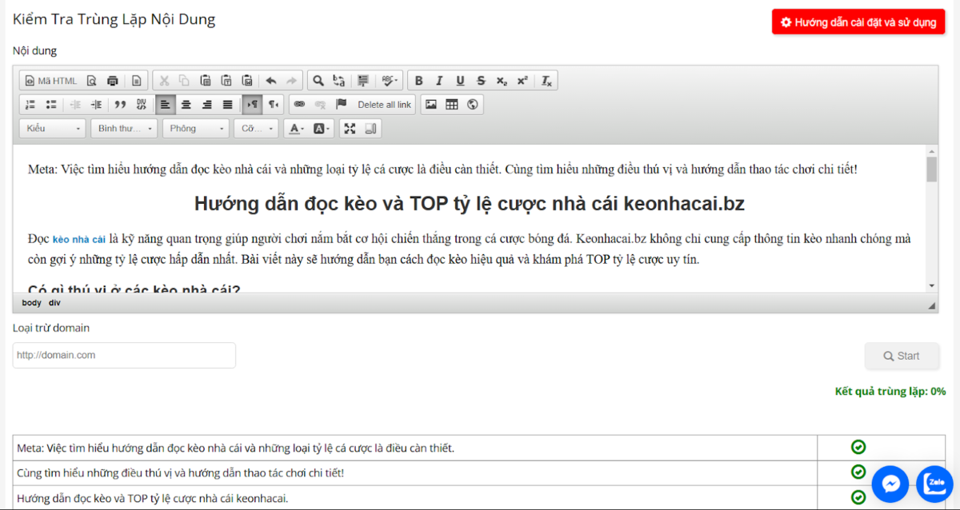Click the Insert Image icon
The width and height of the screenshot is (960, 510).
click(431, 105)
